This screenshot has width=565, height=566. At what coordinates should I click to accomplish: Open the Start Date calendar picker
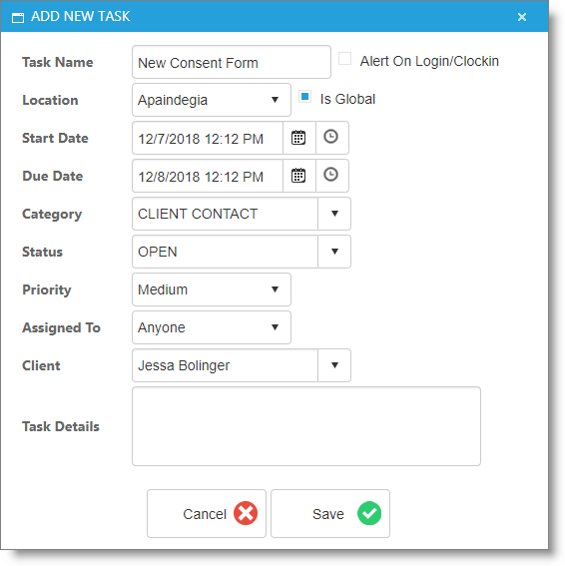pyautogui.click(x=298, y=138)
